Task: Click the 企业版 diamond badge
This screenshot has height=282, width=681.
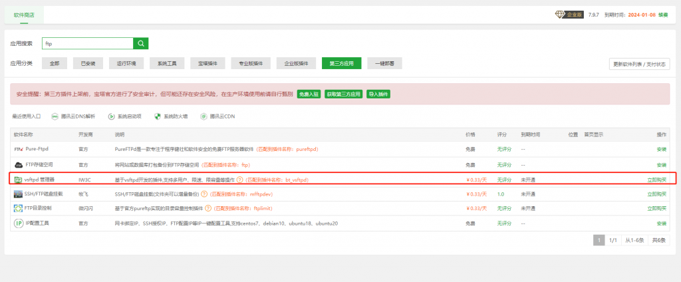Action: pyautogui.click(x=569, y=15)
